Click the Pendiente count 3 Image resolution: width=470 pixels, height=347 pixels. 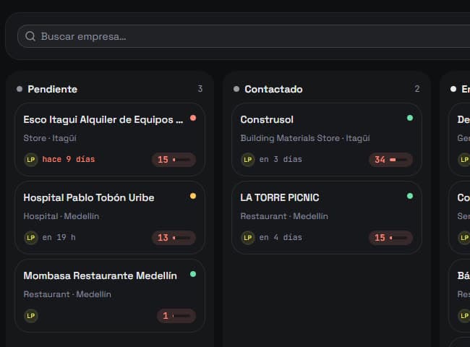(x=200, y=89)
